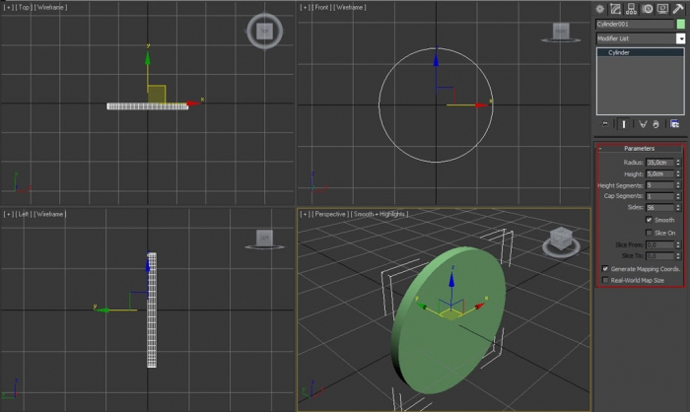
Task: Open Left viewport's [Wireframe] shading menu
Action: 49,214
